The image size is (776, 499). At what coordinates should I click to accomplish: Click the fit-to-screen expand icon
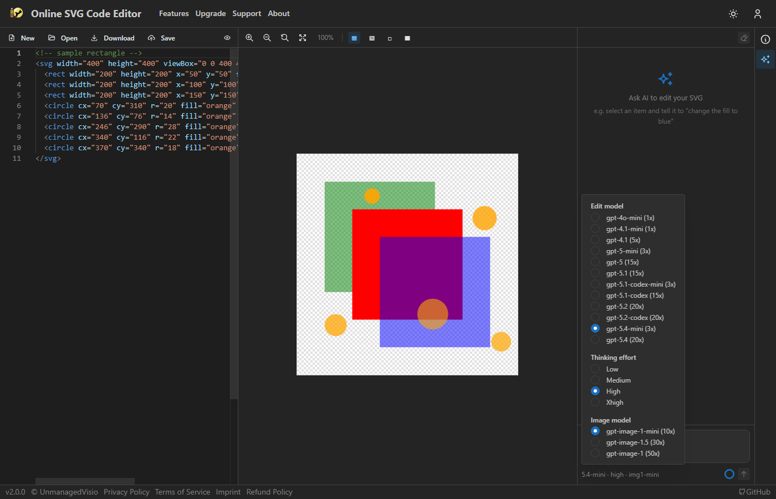pos(303,38)
